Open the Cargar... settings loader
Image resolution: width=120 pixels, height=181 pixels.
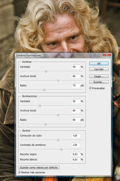(99, 76)
